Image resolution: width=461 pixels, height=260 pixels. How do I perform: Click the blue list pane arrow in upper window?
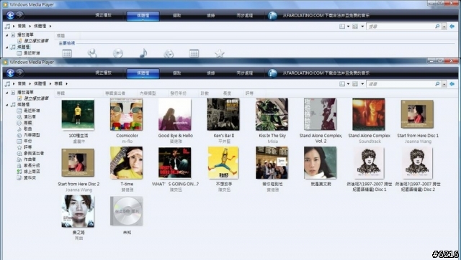coord(452,27)
